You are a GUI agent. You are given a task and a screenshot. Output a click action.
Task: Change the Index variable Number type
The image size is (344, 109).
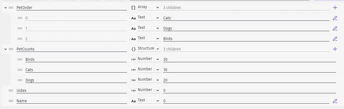pos(149,90)
